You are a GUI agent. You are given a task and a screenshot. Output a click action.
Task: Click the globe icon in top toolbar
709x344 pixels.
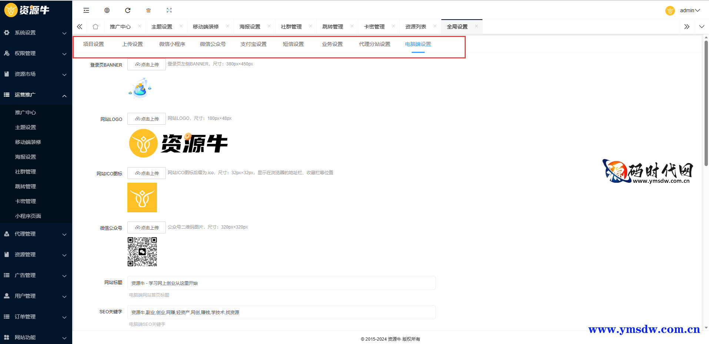[107, 10]
